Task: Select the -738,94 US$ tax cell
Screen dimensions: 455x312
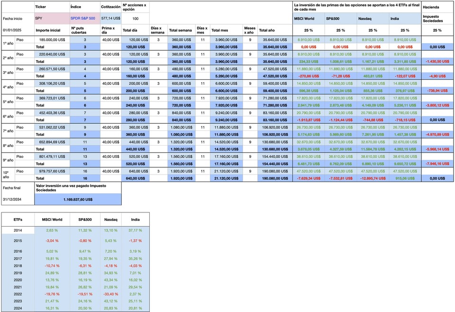Action: [x=437, y=91]
